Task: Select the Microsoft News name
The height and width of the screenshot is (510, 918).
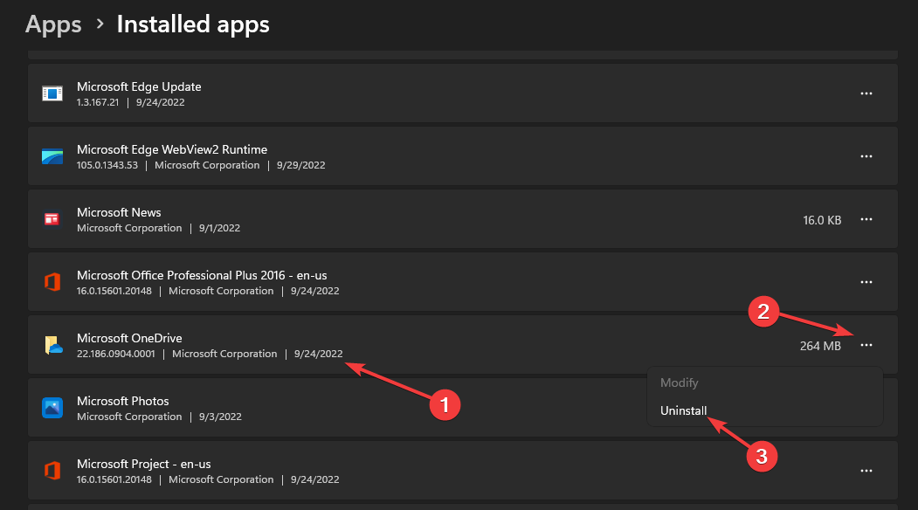Action: pyautogui.click(x=119, y=212)
